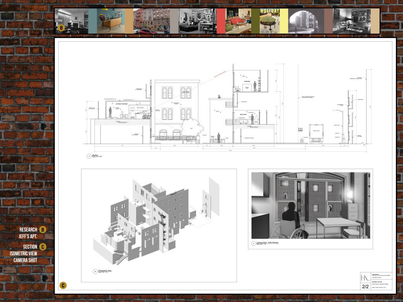This screenshot has width=403, height=302.
Task: Go to the JEFF'S APT. link
Action: point(28,237)
